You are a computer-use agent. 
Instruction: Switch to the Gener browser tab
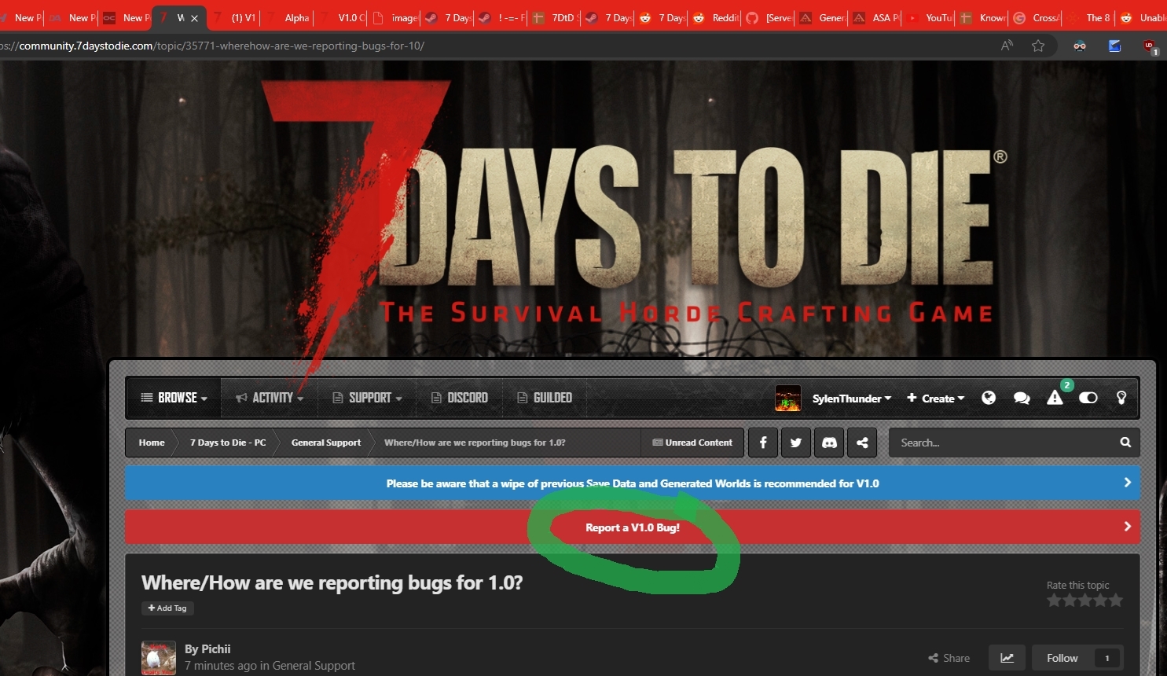[823, 18]
